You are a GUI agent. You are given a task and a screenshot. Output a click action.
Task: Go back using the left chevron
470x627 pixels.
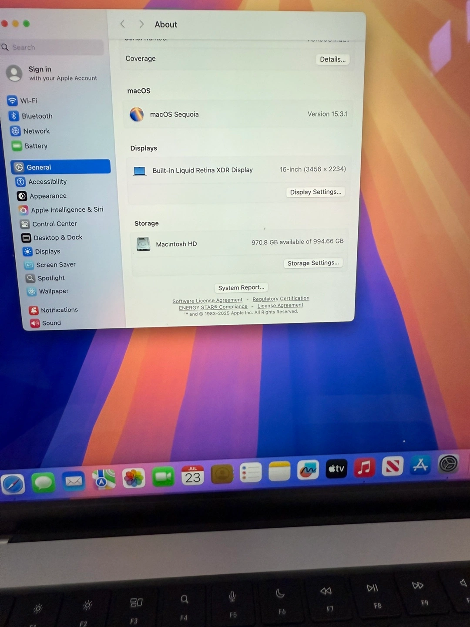(x=123, y=24)
